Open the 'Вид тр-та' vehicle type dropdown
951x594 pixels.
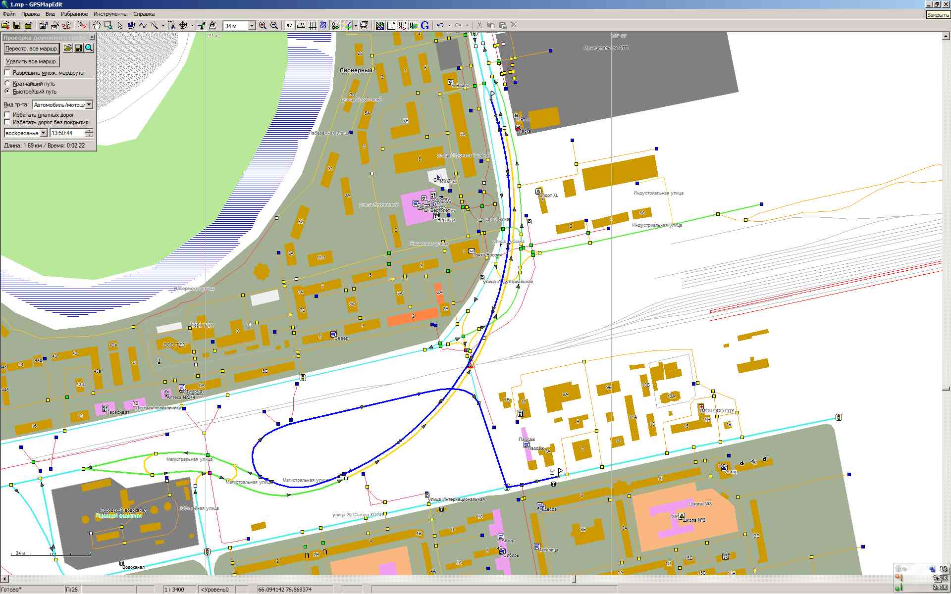point(89,104)
